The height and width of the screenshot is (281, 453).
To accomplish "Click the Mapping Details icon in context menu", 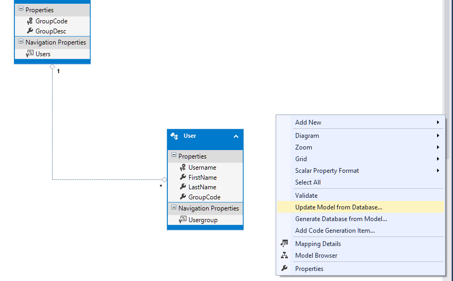I will [x=284, y=244].
